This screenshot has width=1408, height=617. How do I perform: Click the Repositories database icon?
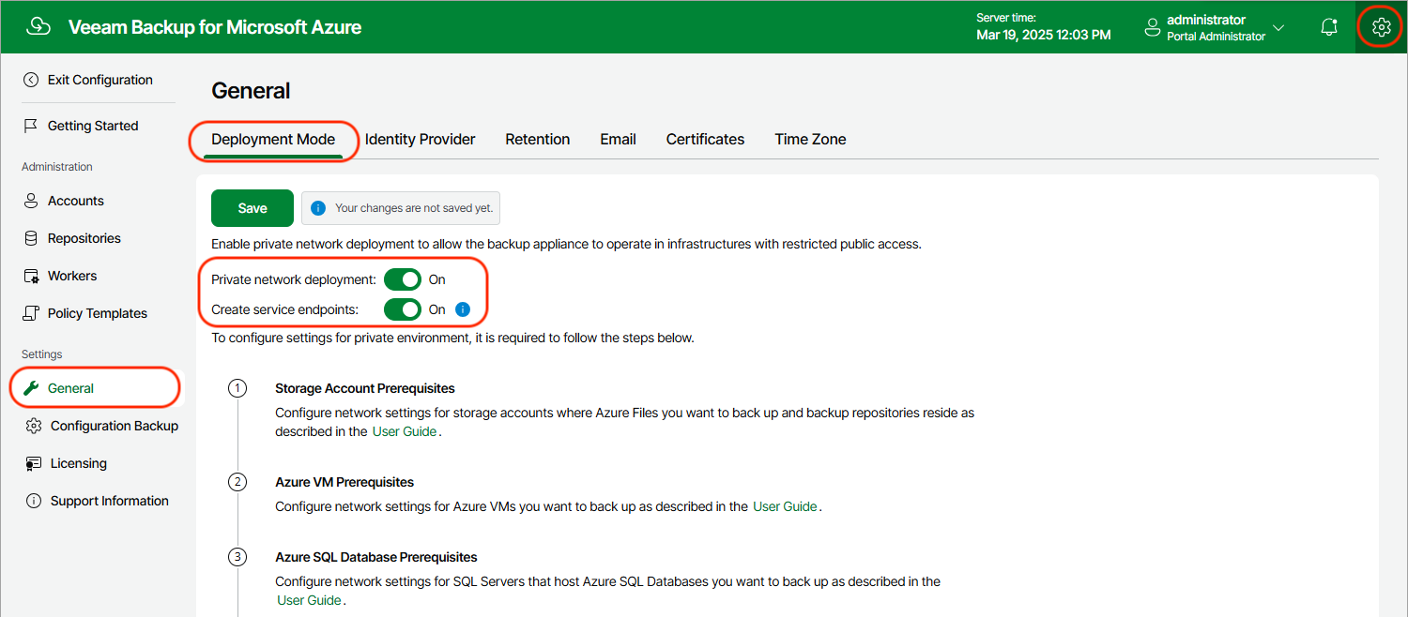[x=31, y=238]
